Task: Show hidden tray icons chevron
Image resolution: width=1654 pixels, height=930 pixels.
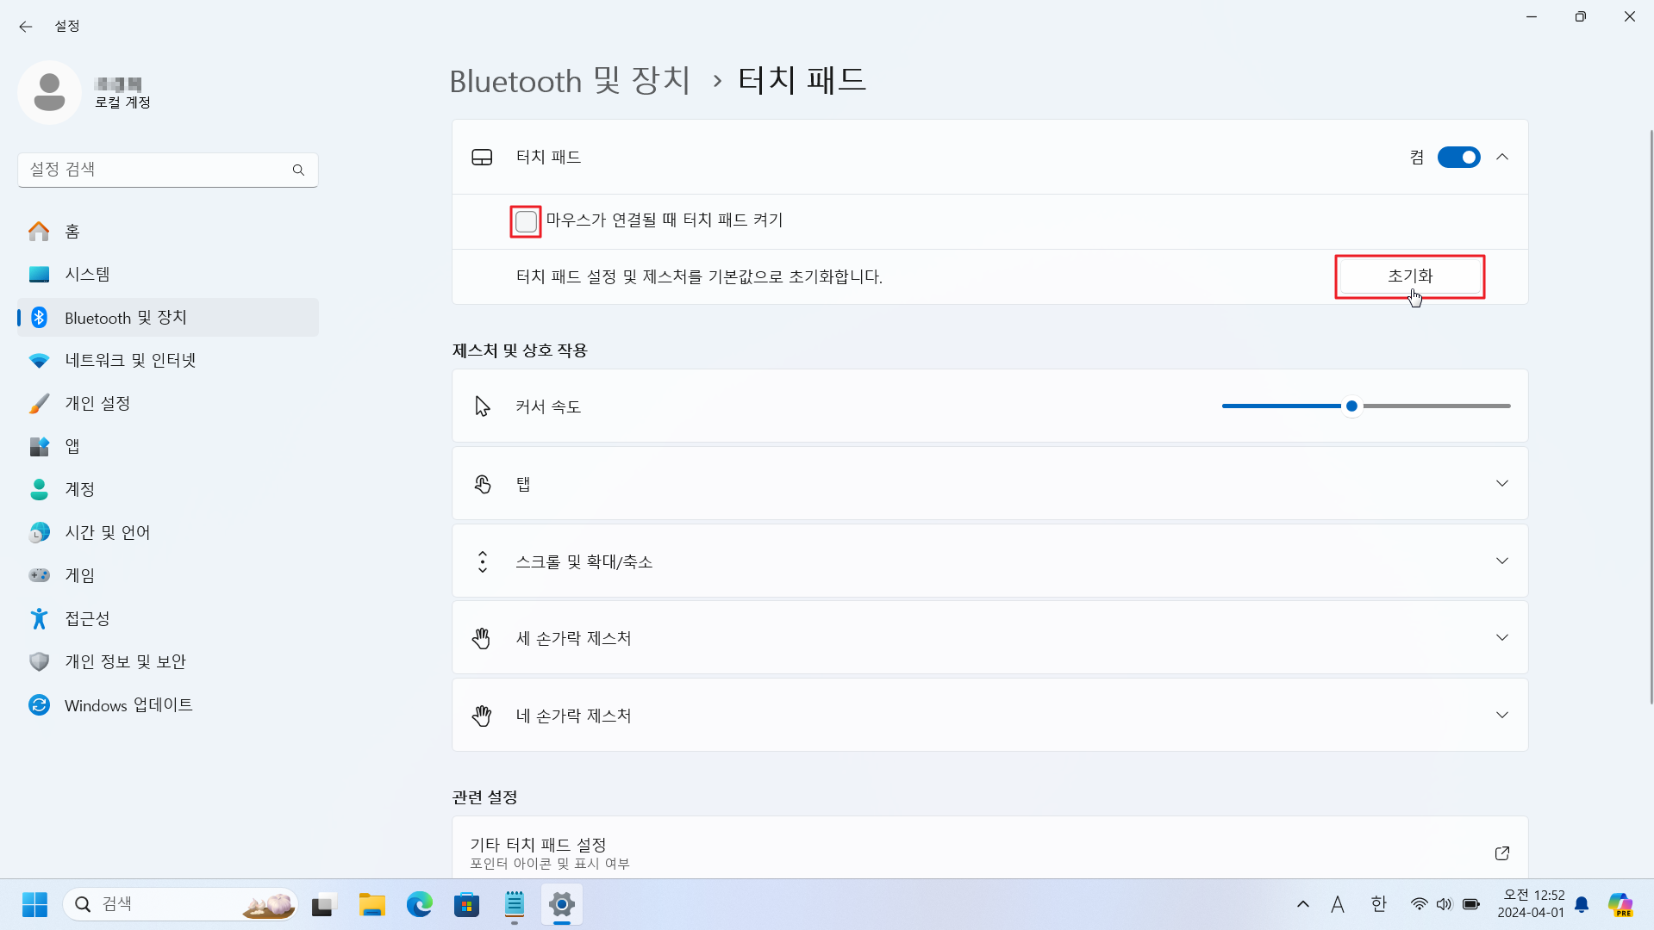Action: [1303, 904]
